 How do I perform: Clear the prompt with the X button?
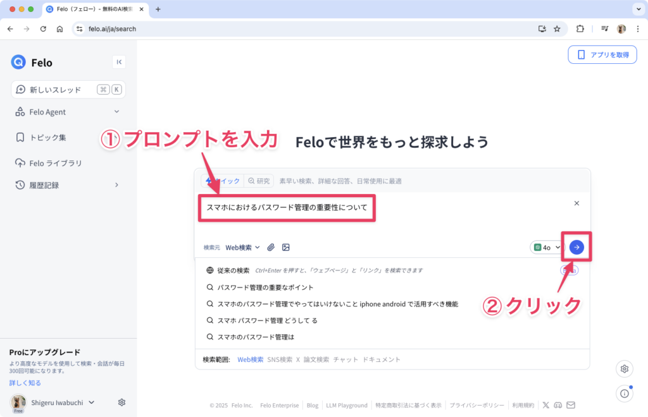tap(576, 203)
